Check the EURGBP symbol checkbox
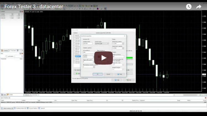The width and height of the screenshot is (207, 116). click(x=74, y=43)
